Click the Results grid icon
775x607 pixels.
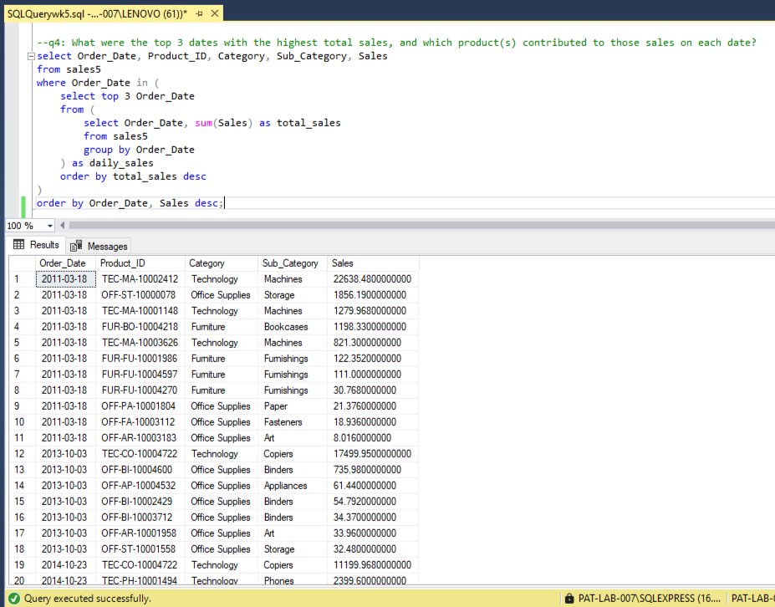18,244
